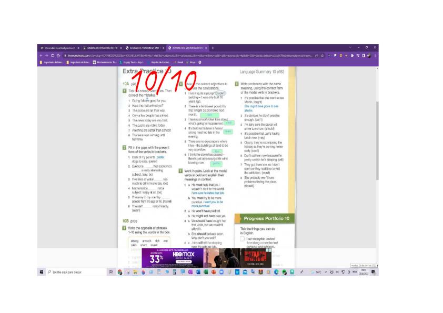Open the browser home page
The width and height of the screenshot is (443, 313).
coord(58,56)
